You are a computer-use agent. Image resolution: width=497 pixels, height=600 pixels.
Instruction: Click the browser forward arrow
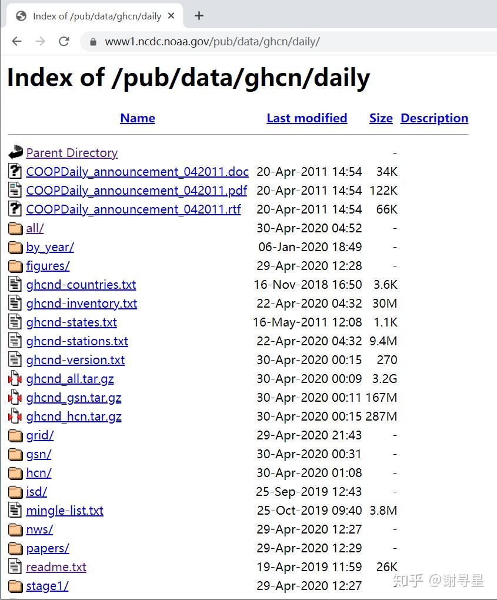[40, 41]
